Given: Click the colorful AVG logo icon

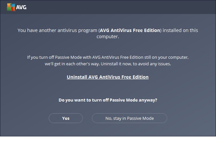Looking at the screenshot, I should [11, 7].
